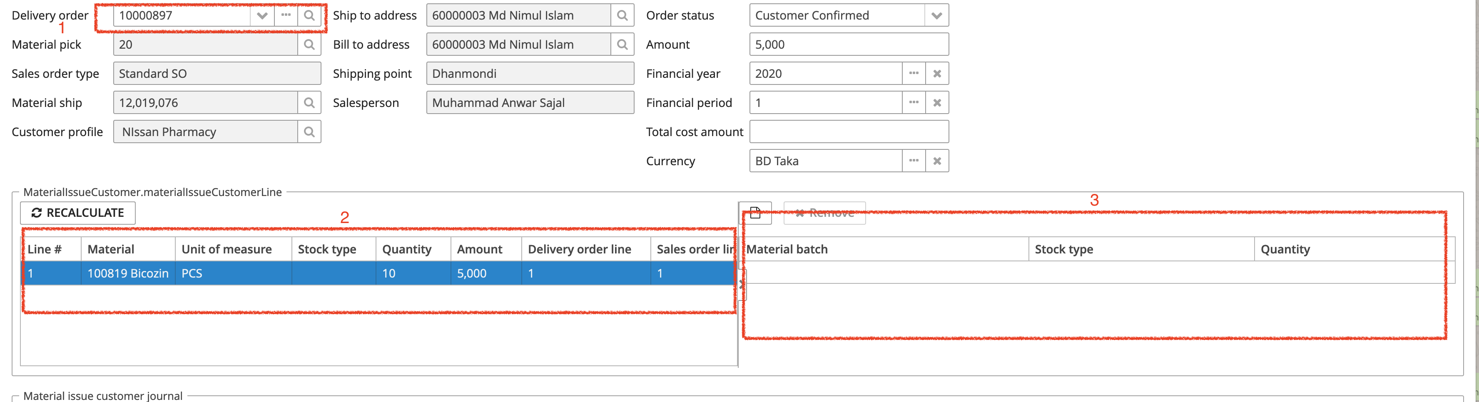Click the Total cost amount field
The width and height of the screenshot is (1479, 402).
[x=849, y=132]
